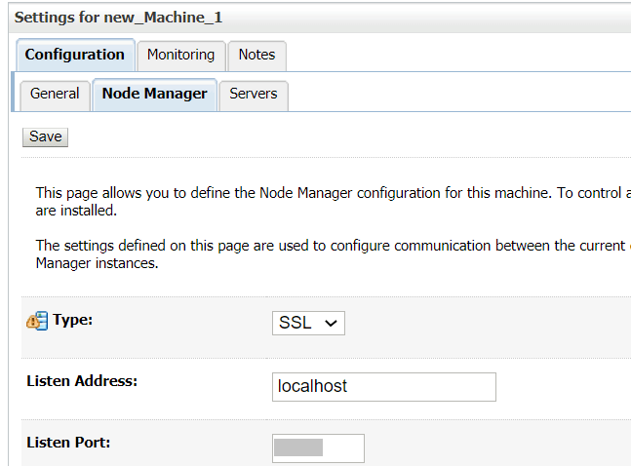631x466 pixels.
Task: Click the Listen Address label
Action: [x=82, y=380]
